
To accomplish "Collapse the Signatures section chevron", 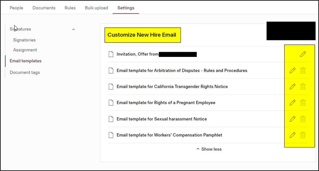I will coord(73,29).
